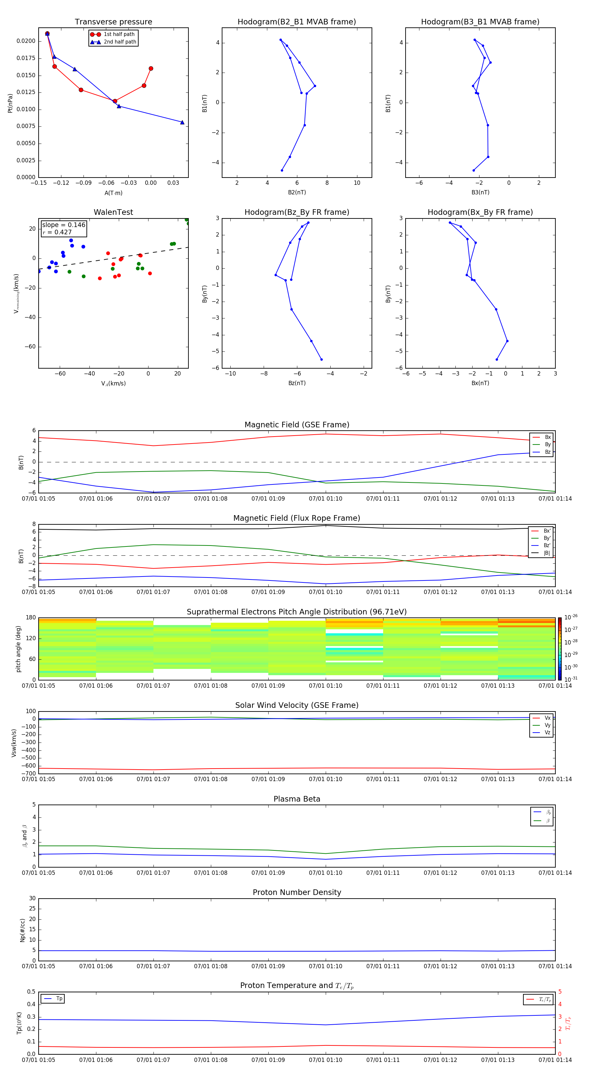Click the 'r = 0.427' annotation
Viewport: 594px width, 1089px height.
point(57,232)
